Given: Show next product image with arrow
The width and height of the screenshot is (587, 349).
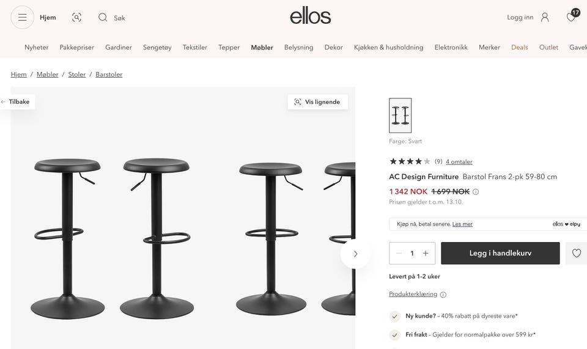Looking at the screenshot, I should click(355, 254).
